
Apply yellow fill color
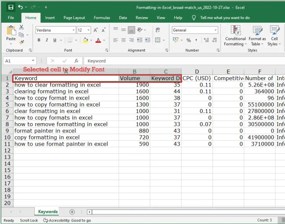pyautogui.click(x=85, y=40)
